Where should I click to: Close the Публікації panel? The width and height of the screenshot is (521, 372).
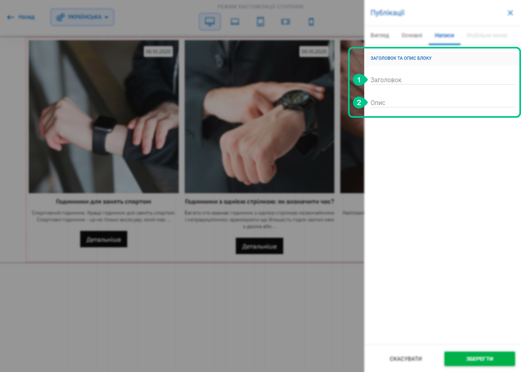tap(510, 13)
